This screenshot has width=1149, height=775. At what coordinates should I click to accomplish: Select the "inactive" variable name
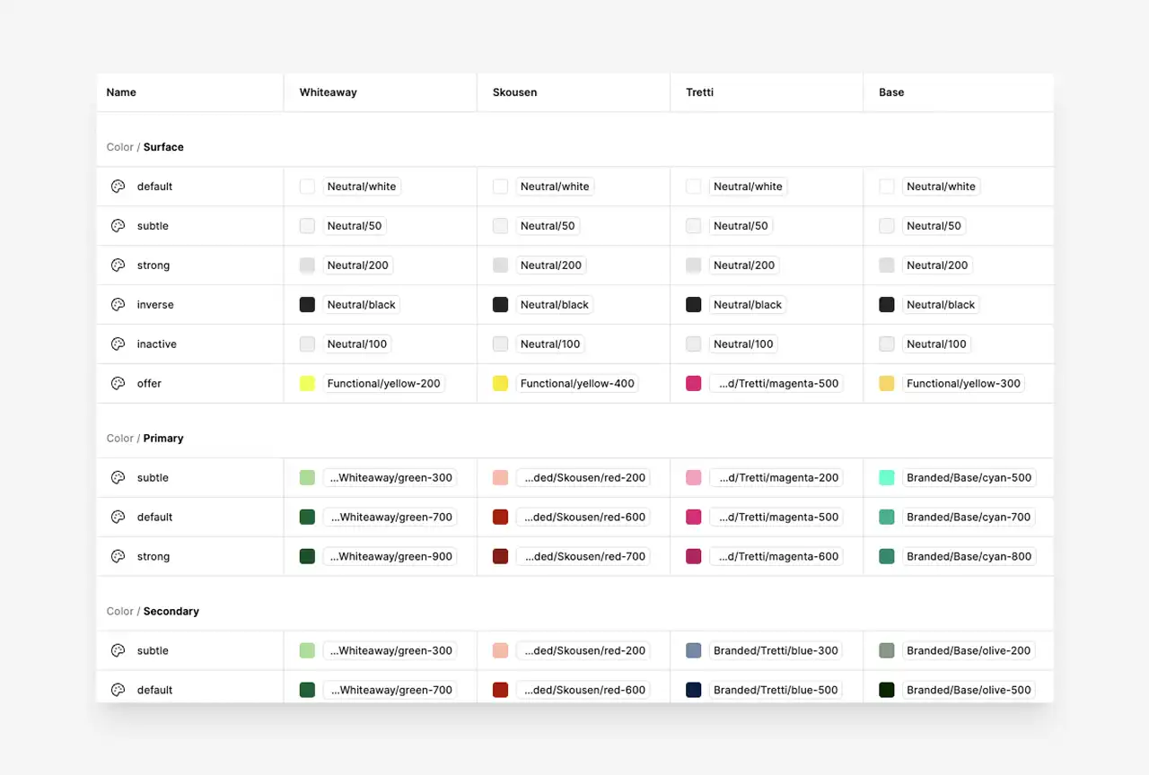point(157,344)
